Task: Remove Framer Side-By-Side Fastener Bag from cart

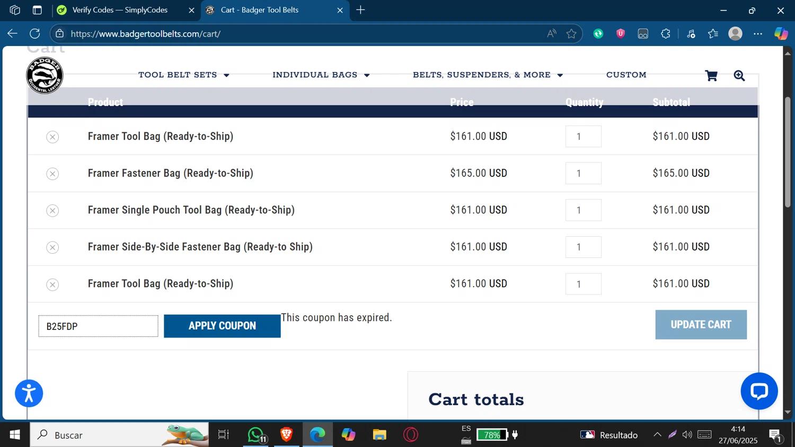Action: coord(52,247)
